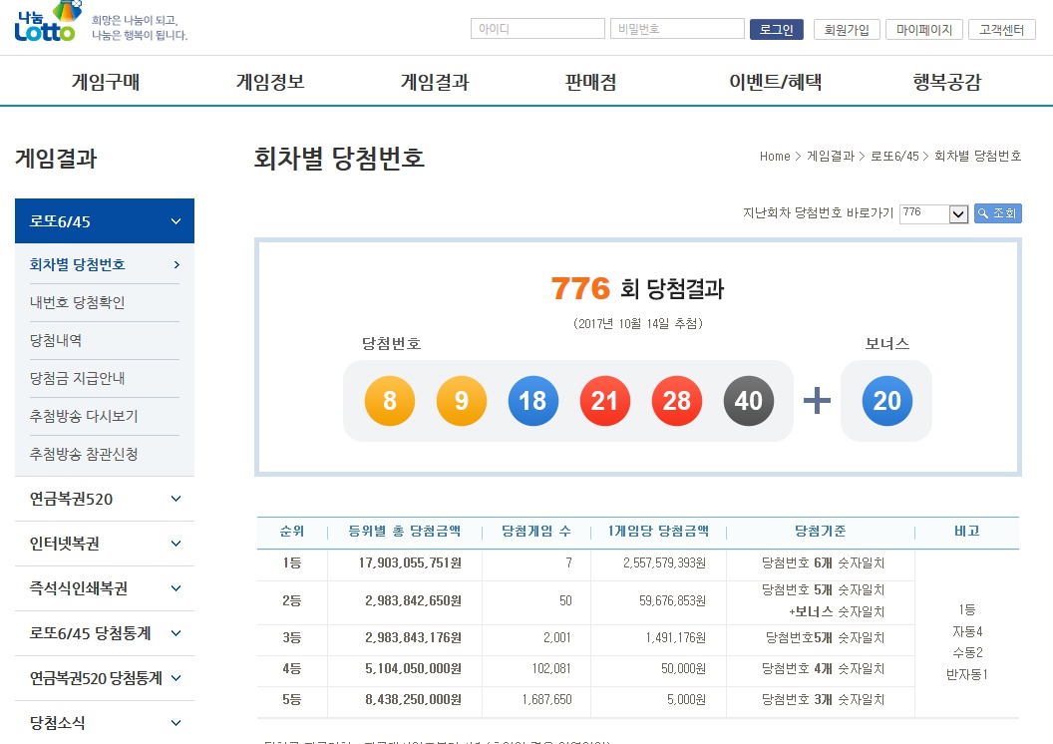Viewport: 1053px width, 744px height.
Task: Click the red number 28 ball
Action: pos(677,401)
